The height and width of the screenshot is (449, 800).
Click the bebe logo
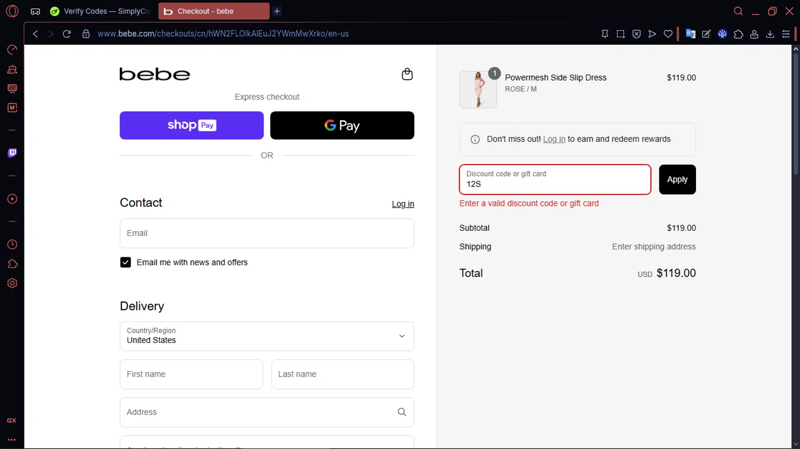[x=155, y=74]
